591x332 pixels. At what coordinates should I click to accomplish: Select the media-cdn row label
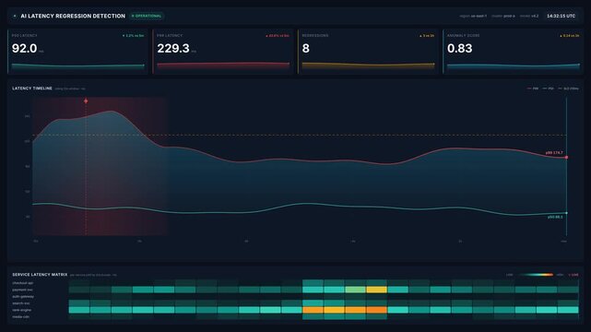[x=20, y=317]
